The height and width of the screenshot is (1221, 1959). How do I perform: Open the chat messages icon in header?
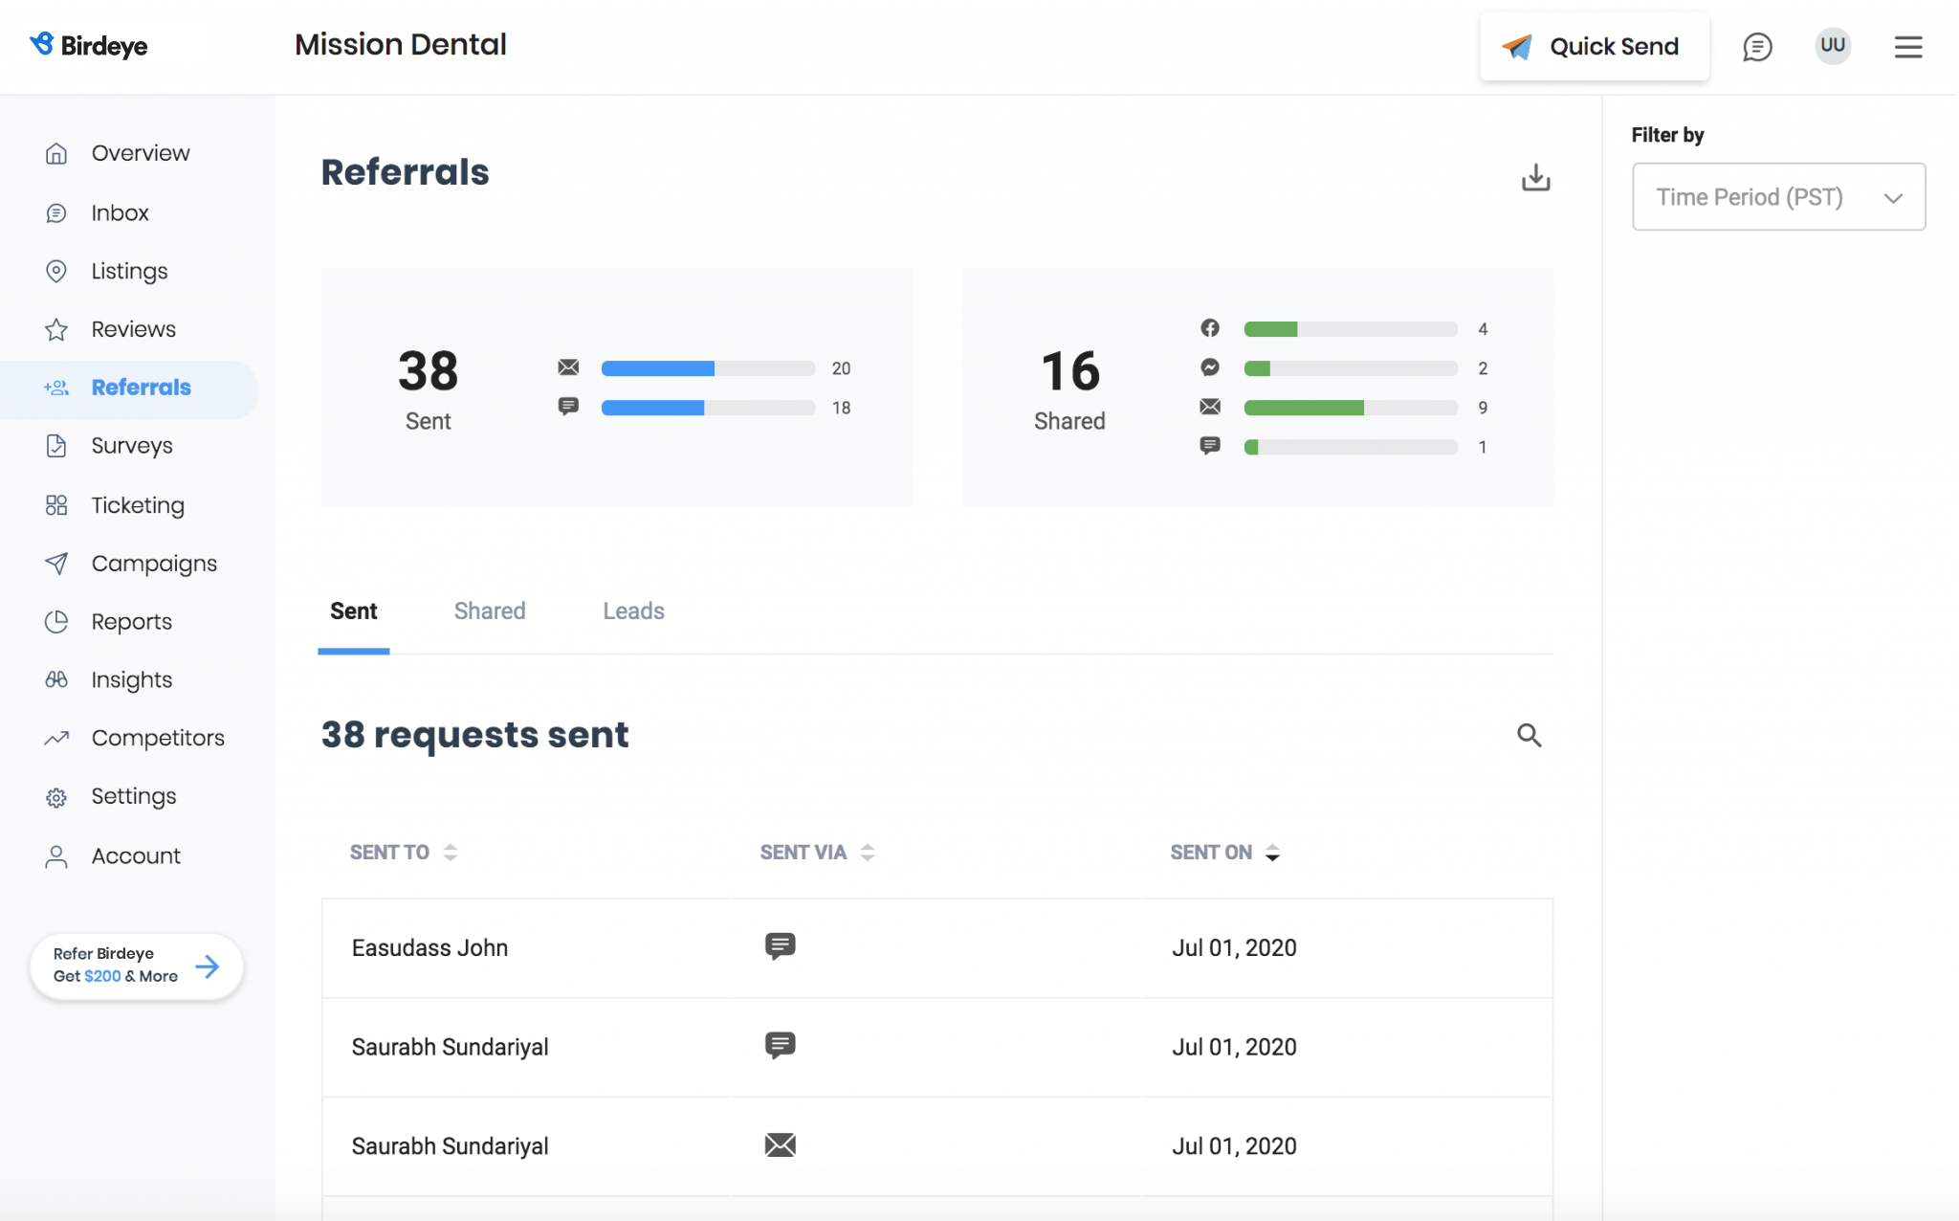tap(1756, 46)
